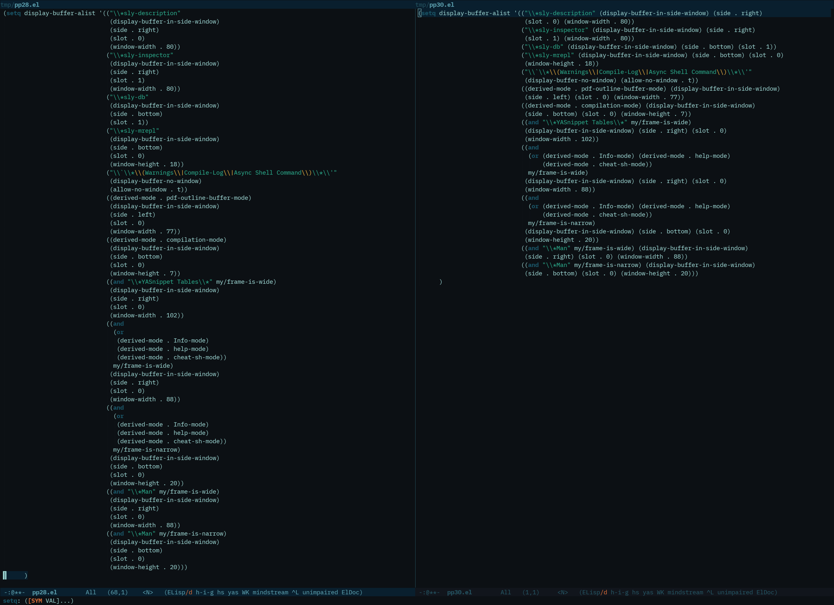Click the Warnings Compile-Log regex string in pp28.el

[223, 173]
